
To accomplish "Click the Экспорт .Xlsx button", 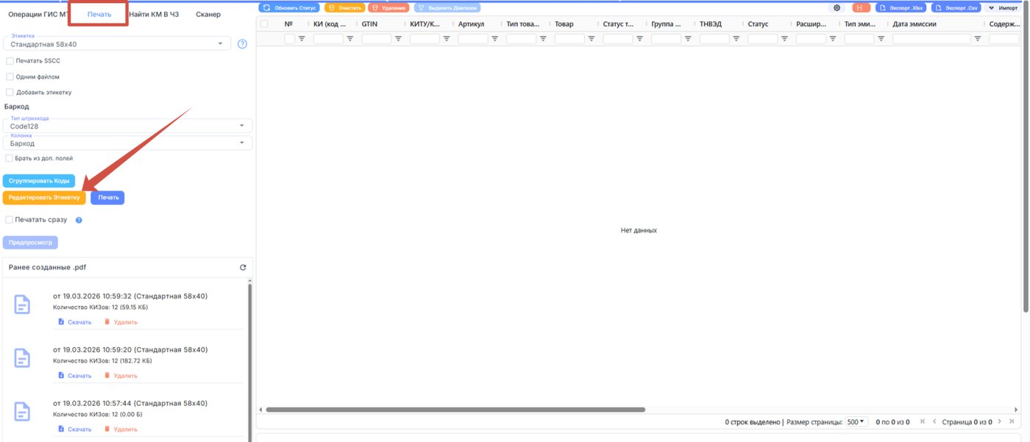I will (901, 7).
